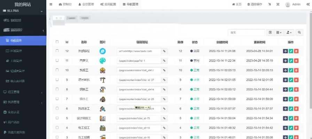This screenshot has height=139, width=312.
Task: Click the link picker icon for clist_id=75 row
Action: [x=164, y=118]
